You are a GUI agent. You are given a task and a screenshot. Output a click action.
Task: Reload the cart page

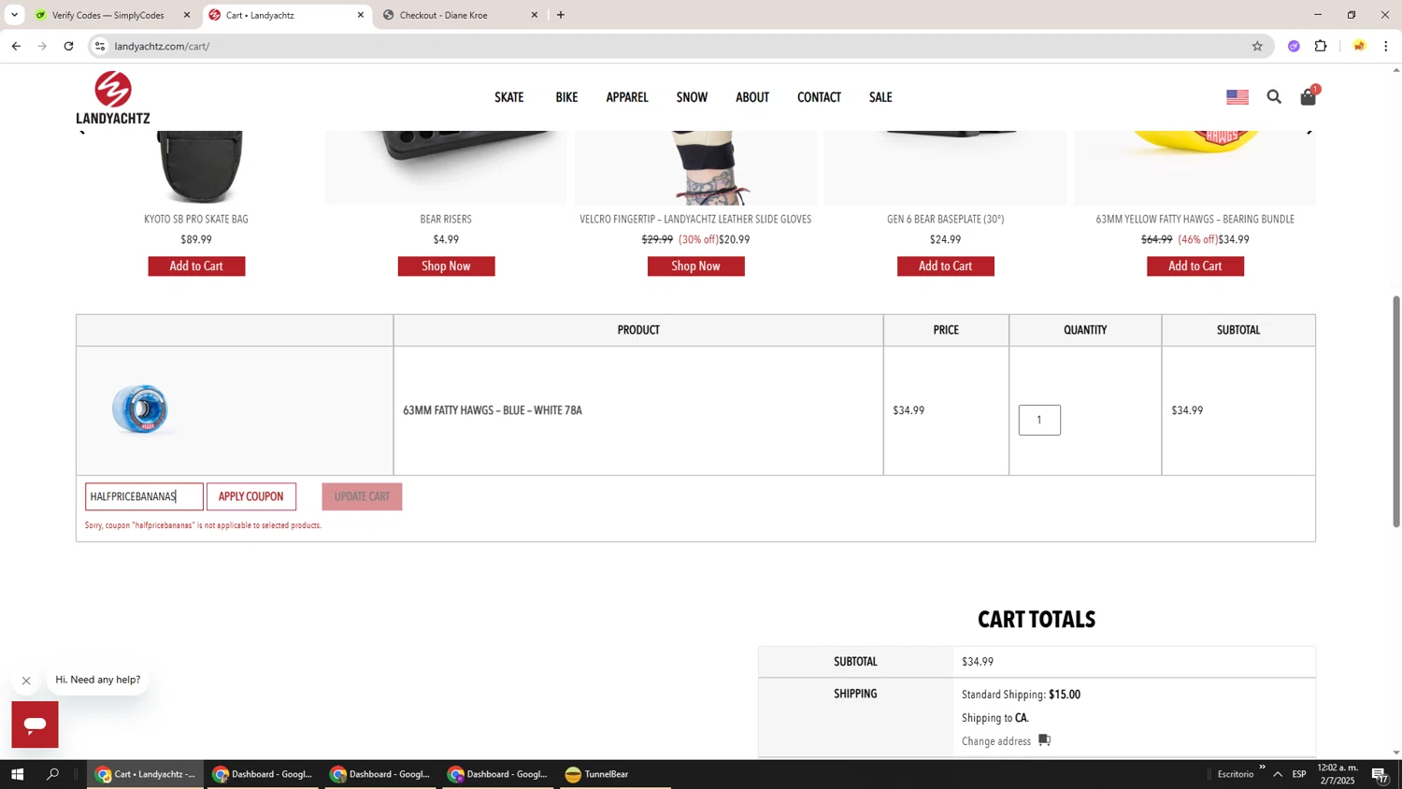tap(68, 46)
